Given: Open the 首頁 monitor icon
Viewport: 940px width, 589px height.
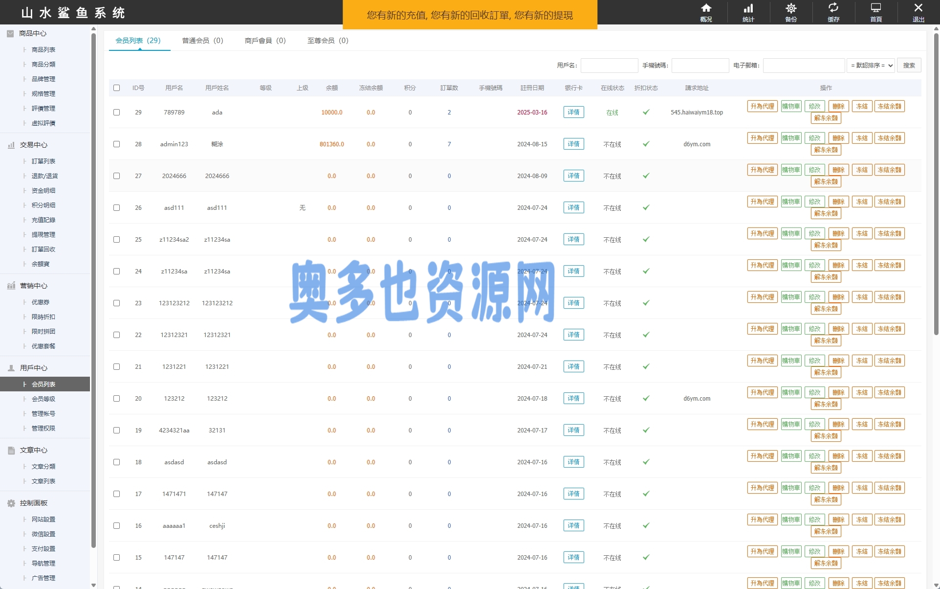Looking at the screenshot, I should click(x=875, y=9).
